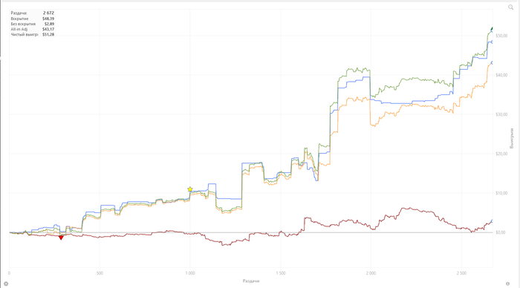
Task: Click blue endpoint circle of red non-showdown line
Action: (x=492, y=221)
